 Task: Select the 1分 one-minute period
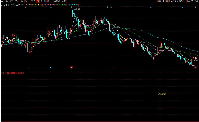tap(11, 1)
